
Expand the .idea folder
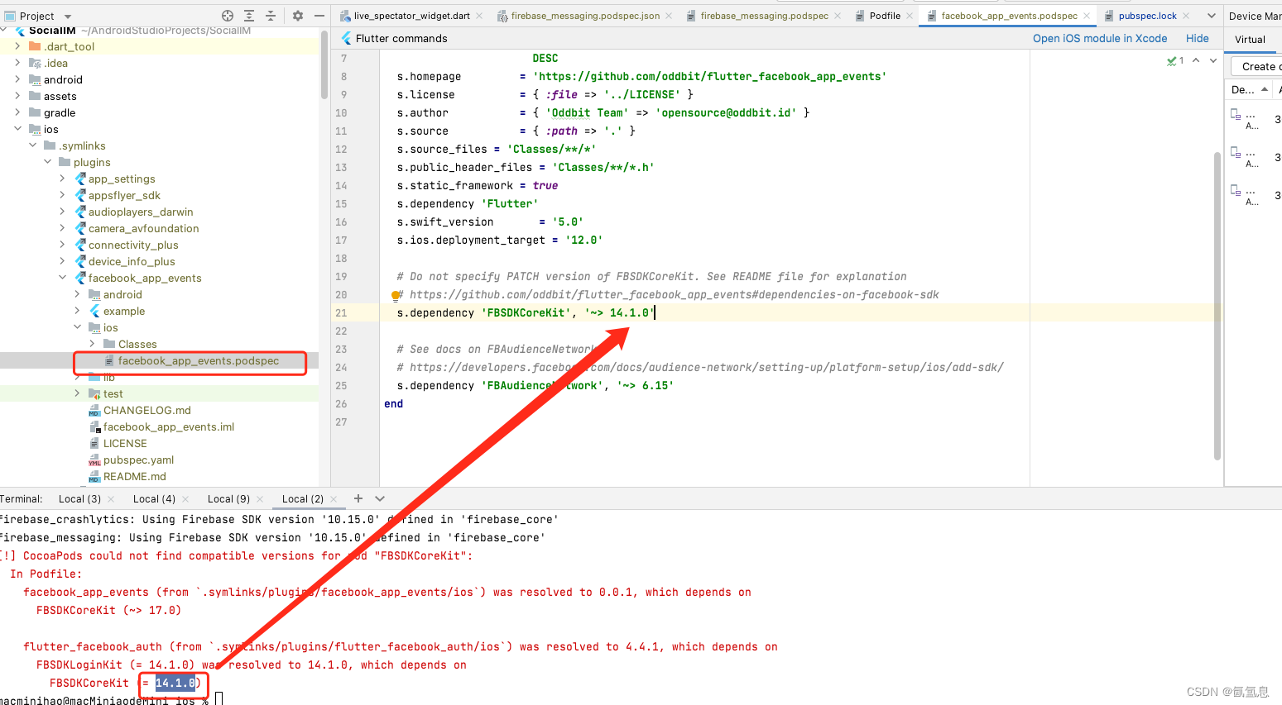(x=17, y=63)
